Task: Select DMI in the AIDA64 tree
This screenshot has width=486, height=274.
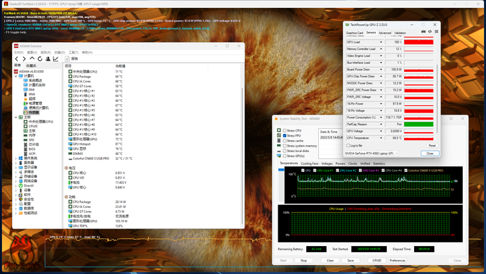Action: click(29, 90)
